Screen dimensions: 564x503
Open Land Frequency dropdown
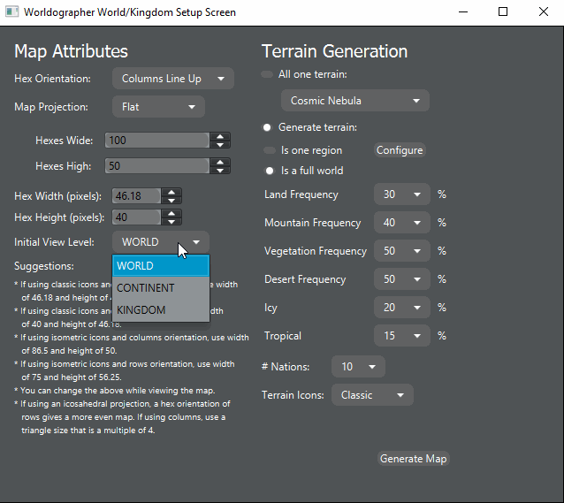click(x=402, y=194)
